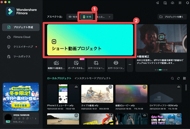Open ツールボックス in the sidebar
The width and height of the screenshot is (190, 129).
[x=21, y=57]
